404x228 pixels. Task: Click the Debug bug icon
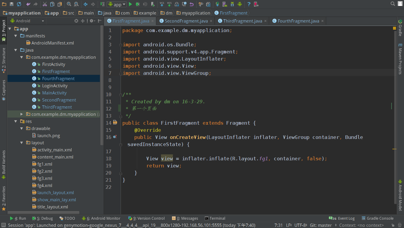pos(138,4)
